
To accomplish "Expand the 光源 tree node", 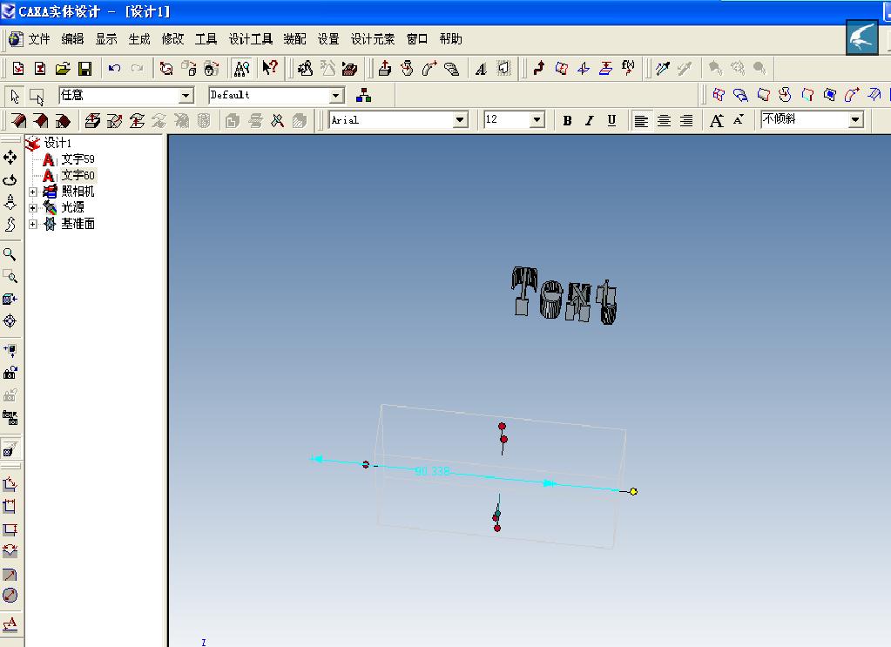I will [33, 208].
